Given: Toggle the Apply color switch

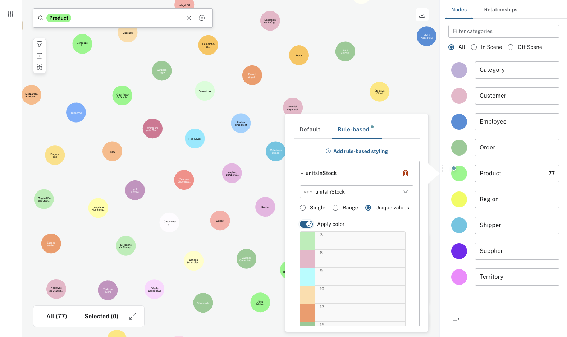Looking at the screenshot, I should tap(306, 224).
